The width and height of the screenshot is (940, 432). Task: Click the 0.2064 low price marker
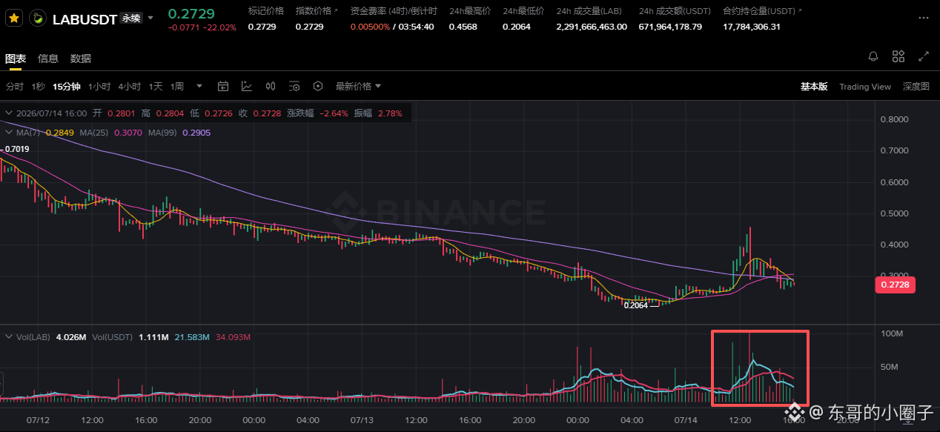coord(635,305)
